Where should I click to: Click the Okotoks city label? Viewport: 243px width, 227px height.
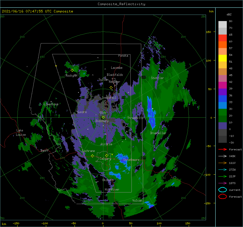[108, 180]
